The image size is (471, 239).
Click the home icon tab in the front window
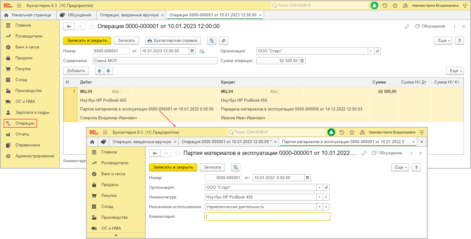(x=92, y=142)
